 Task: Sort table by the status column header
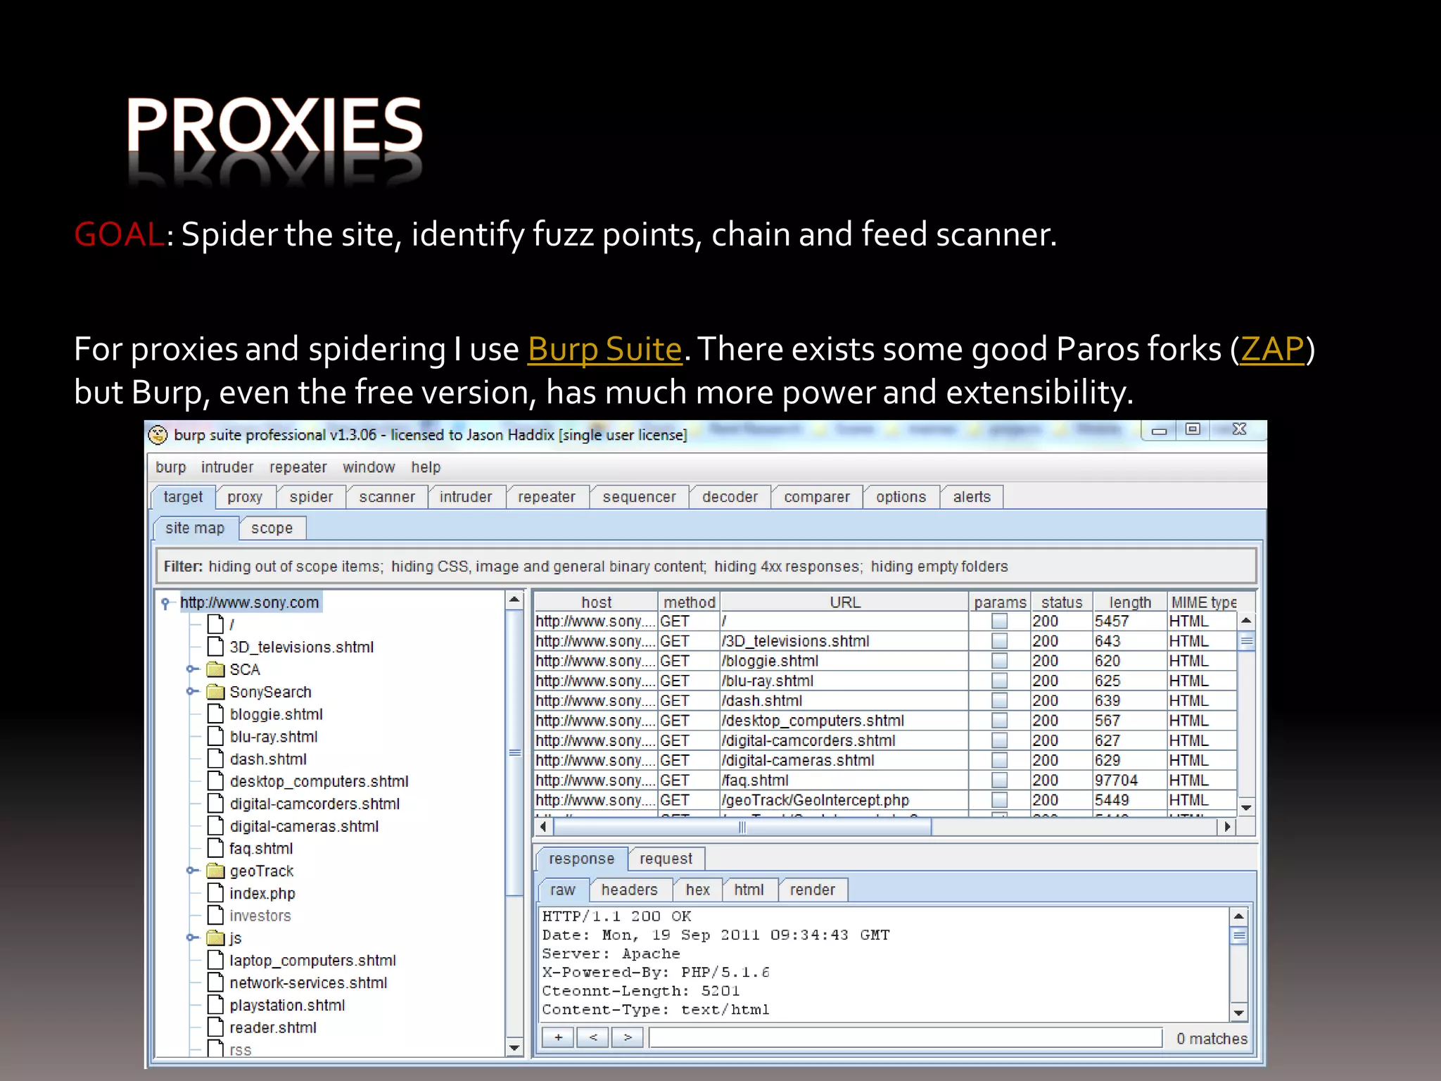tap(1061, 602)
